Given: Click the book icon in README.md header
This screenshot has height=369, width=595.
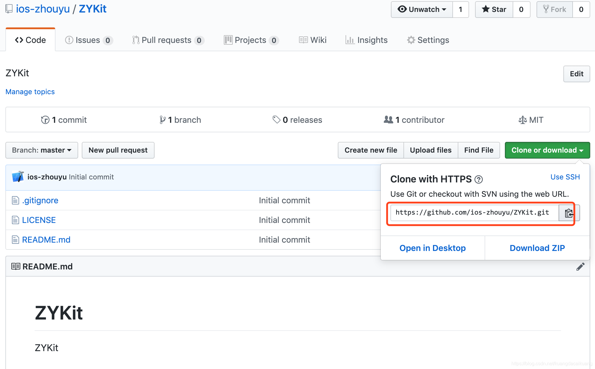Looking at the screenshot, I should click(16, 266).
